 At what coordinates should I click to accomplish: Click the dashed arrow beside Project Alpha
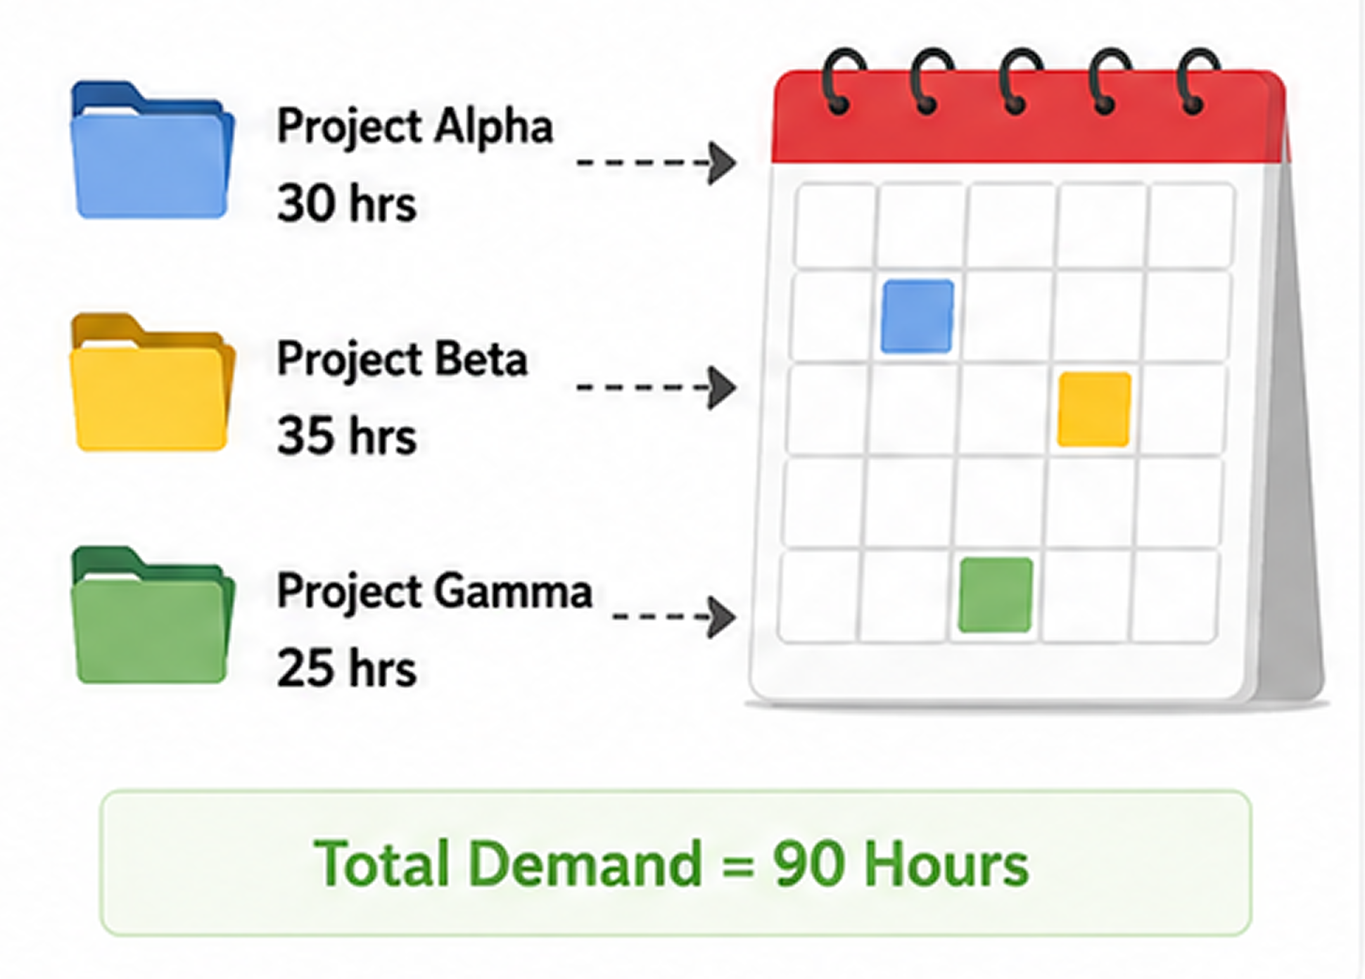pos(656,162)
